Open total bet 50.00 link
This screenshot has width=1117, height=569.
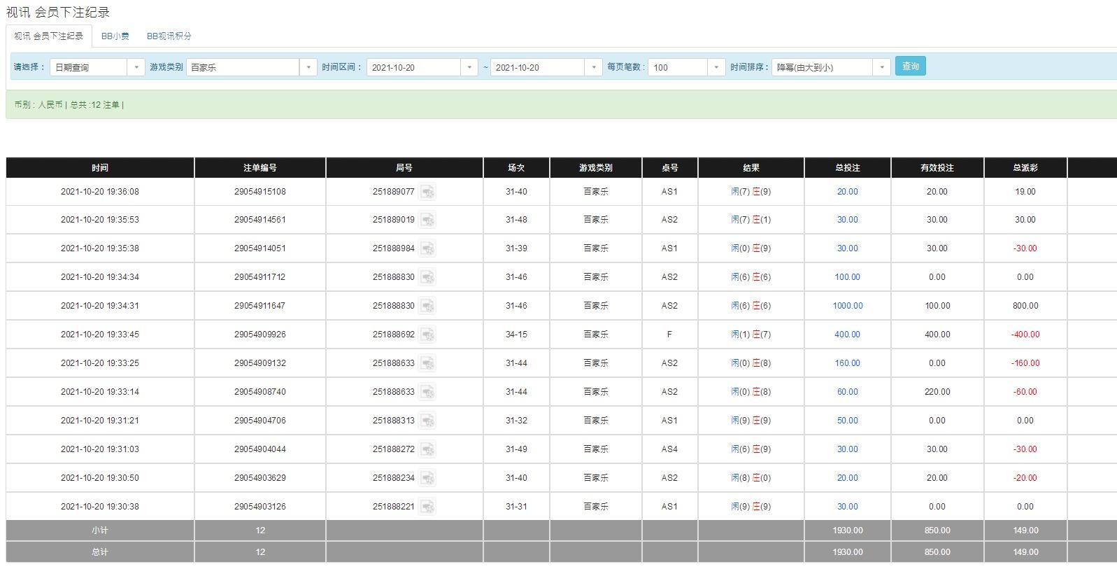pos(847,421)
